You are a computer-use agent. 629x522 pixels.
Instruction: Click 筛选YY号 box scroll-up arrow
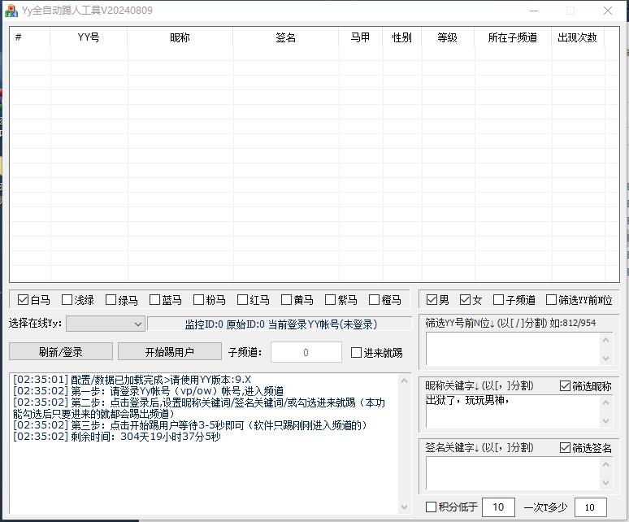pyautogui.click(x=605, y=340)
